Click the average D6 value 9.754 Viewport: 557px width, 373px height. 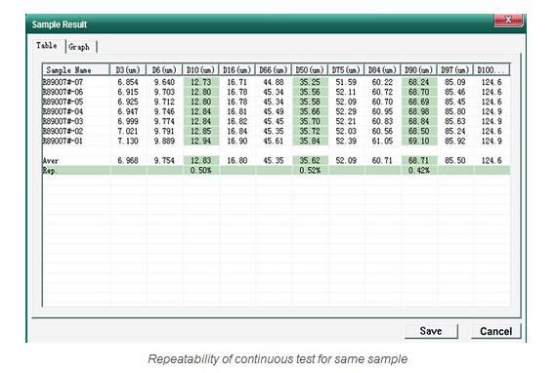(164, 160)
